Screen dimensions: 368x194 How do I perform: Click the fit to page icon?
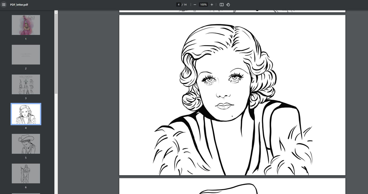click(x=222, y=5)
